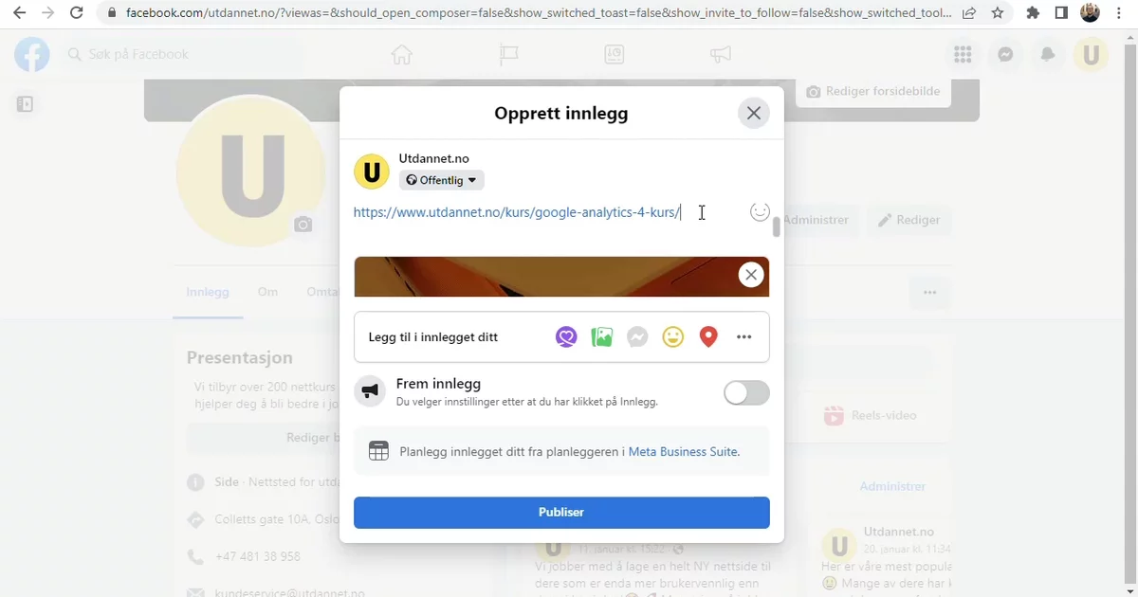Switch to the Om tab

[x=268, y=292]
